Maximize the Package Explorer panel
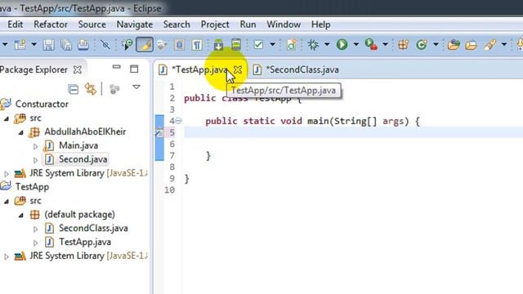523x294 pixels. point(134,69)
